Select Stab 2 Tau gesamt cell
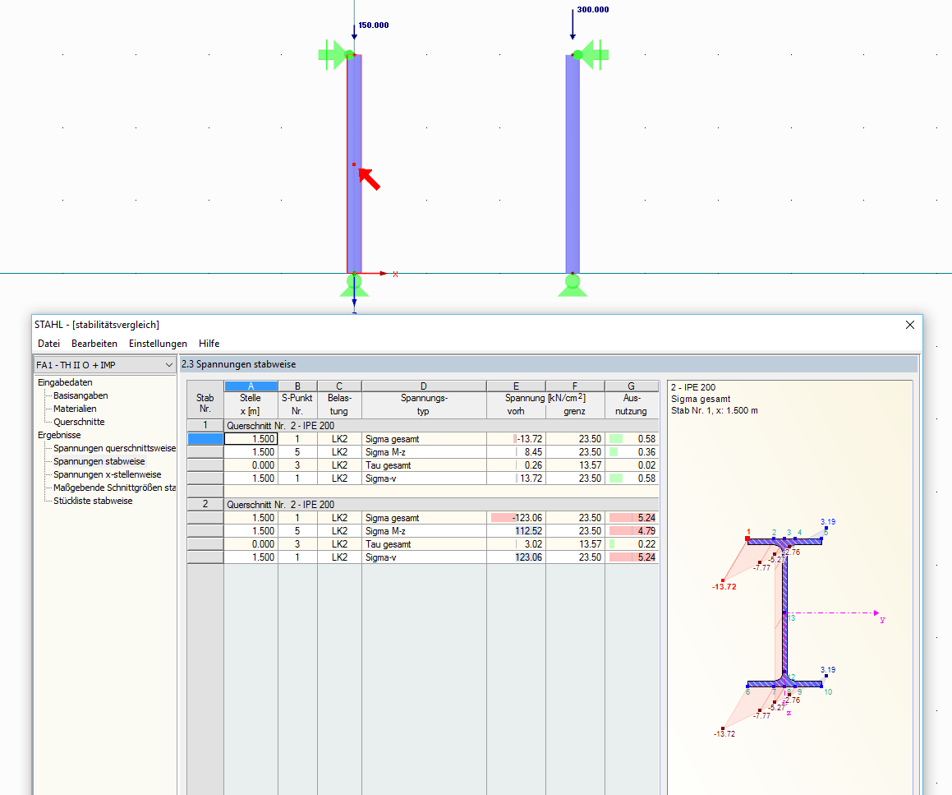The height and width of the screenshot is (795, 952). 424,544
